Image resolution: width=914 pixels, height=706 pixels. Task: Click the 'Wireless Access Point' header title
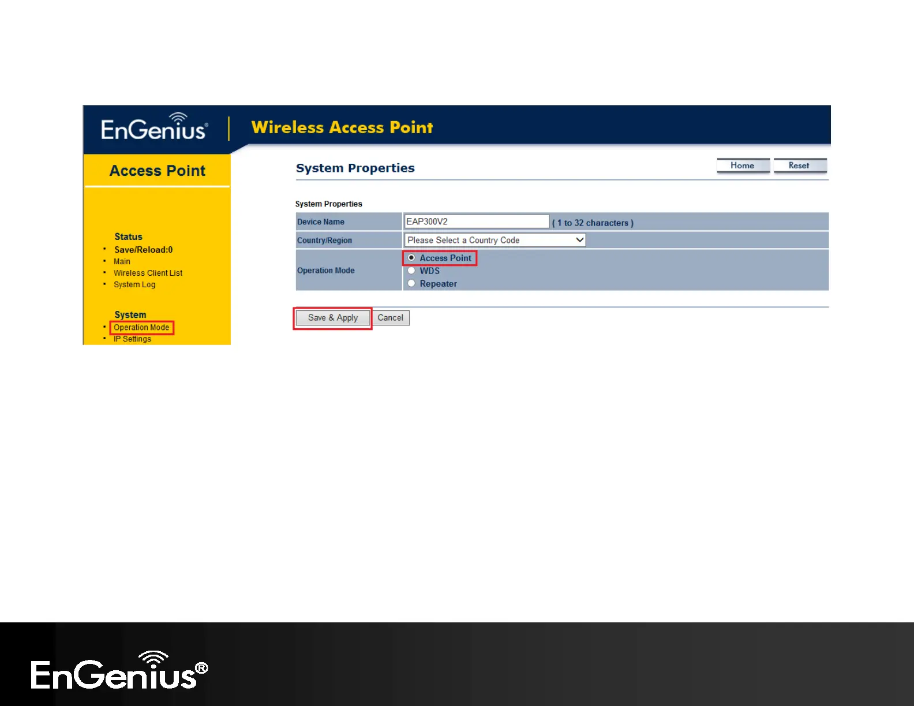coord(342,127)
